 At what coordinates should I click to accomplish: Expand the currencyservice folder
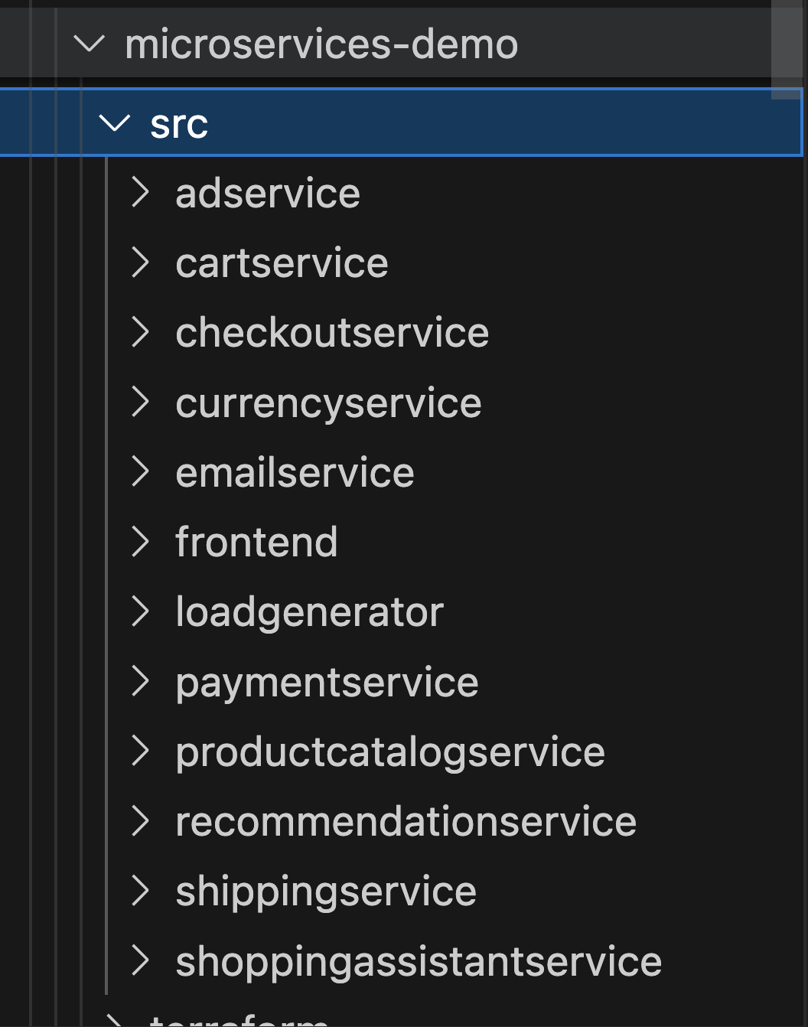coord(141,403)
